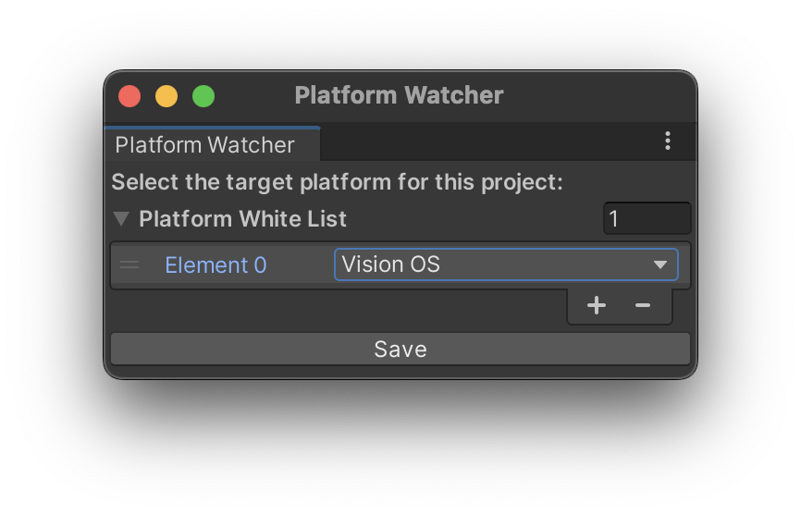Click the empty tab bar area beside the tab
The width and height of the screenshot is (801, 516).
click(x=481, y=143)
